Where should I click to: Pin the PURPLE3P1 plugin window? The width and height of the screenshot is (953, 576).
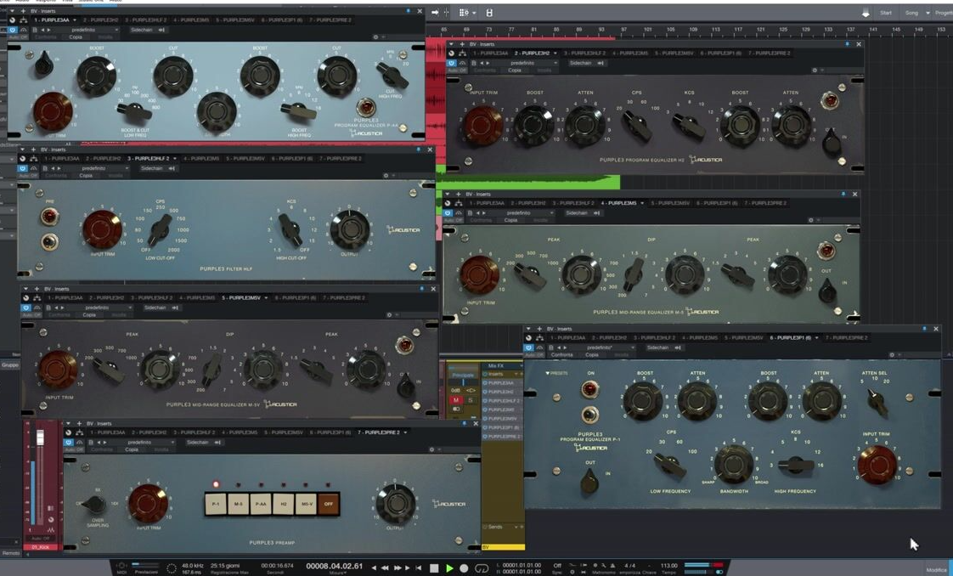tap(924, 329)
